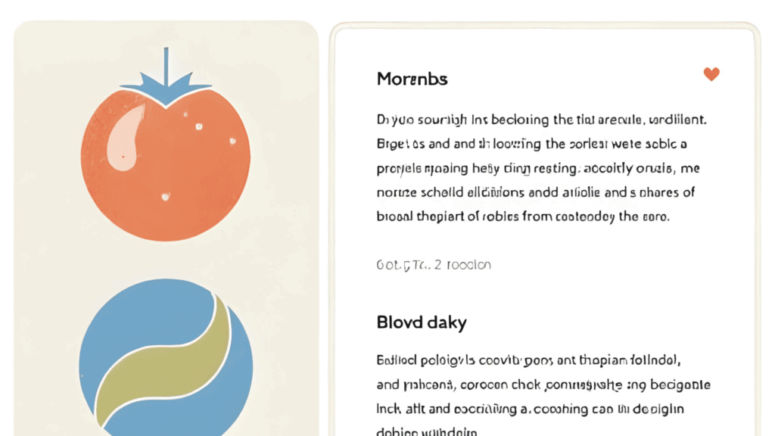775x436 pixels.
Task: Click the orange heart favorite icon
Action: (711, 73)
